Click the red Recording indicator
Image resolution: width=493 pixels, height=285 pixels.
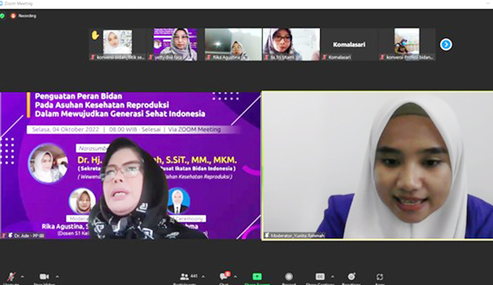(x=23, y=16)
